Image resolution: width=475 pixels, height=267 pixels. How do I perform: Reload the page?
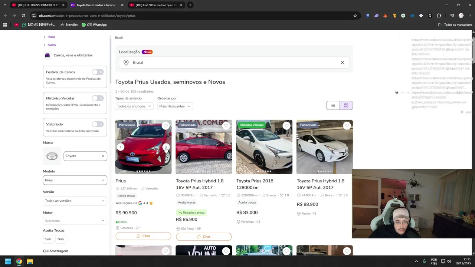(23, 16)
